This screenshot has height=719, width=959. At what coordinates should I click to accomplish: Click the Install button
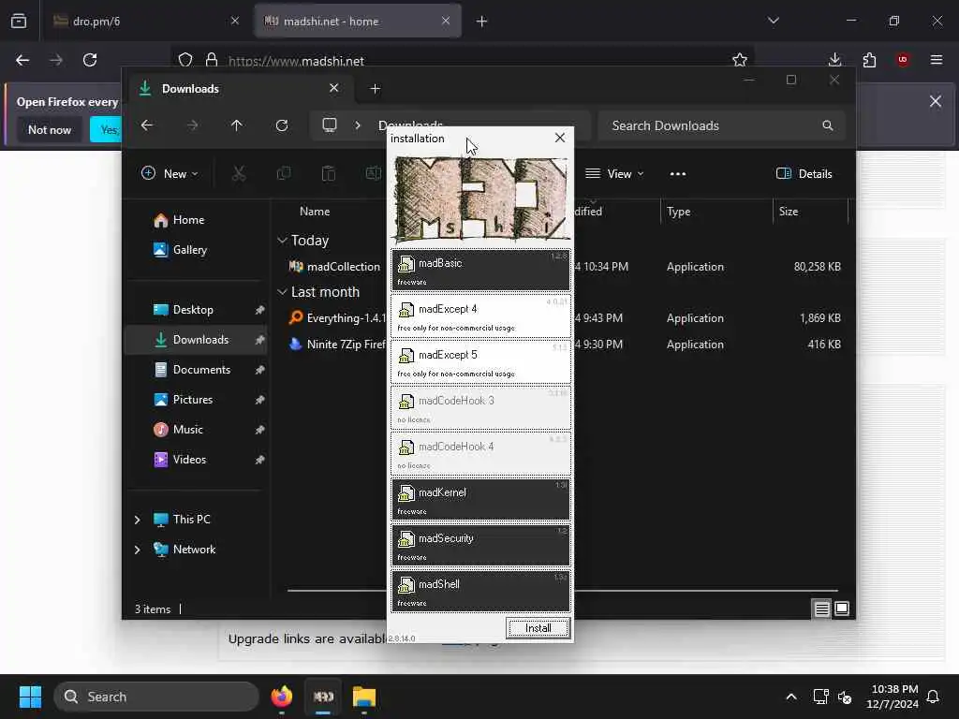coord(538,628)
